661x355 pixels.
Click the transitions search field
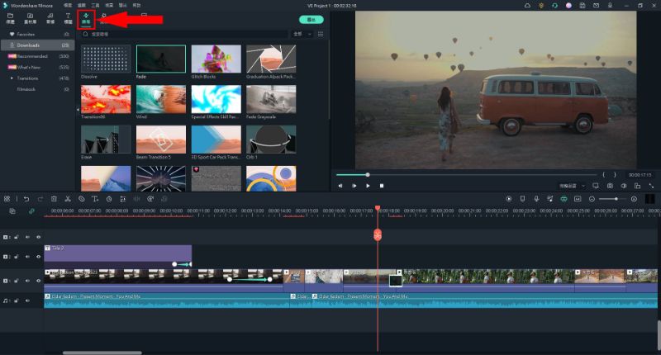[184, 34]
